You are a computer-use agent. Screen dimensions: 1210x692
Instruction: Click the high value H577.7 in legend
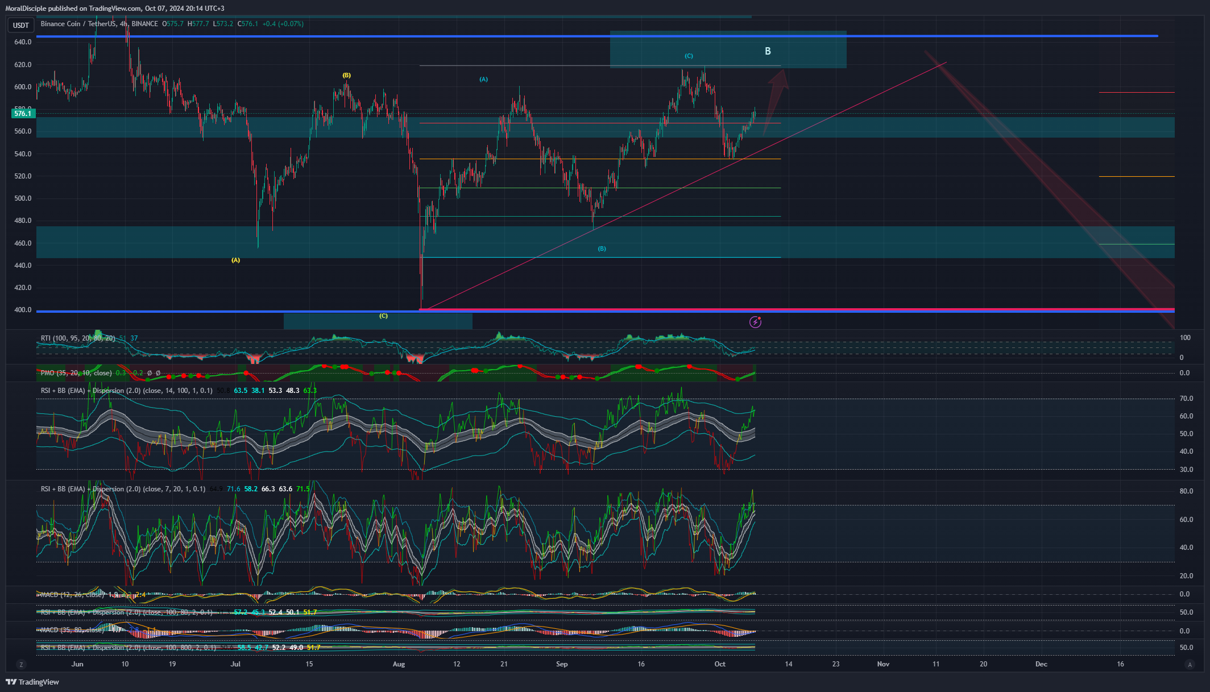pyautogui.click(x=198, y=24)
